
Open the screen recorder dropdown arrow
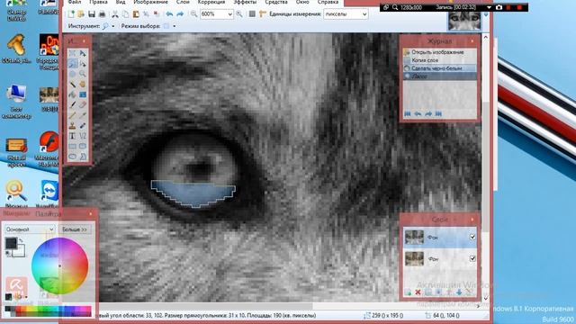[x=489, y=7]
